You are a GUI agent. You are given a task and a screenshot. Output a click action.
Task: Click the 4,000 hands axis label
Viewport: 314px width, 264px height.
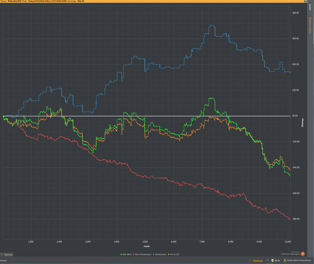(117, 242)
